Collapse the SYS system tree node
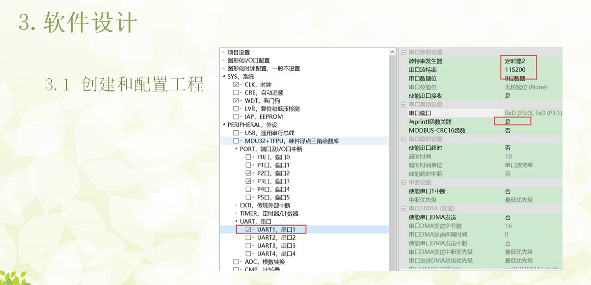This screenshot has width=591, height=285. tap(223, 77)
